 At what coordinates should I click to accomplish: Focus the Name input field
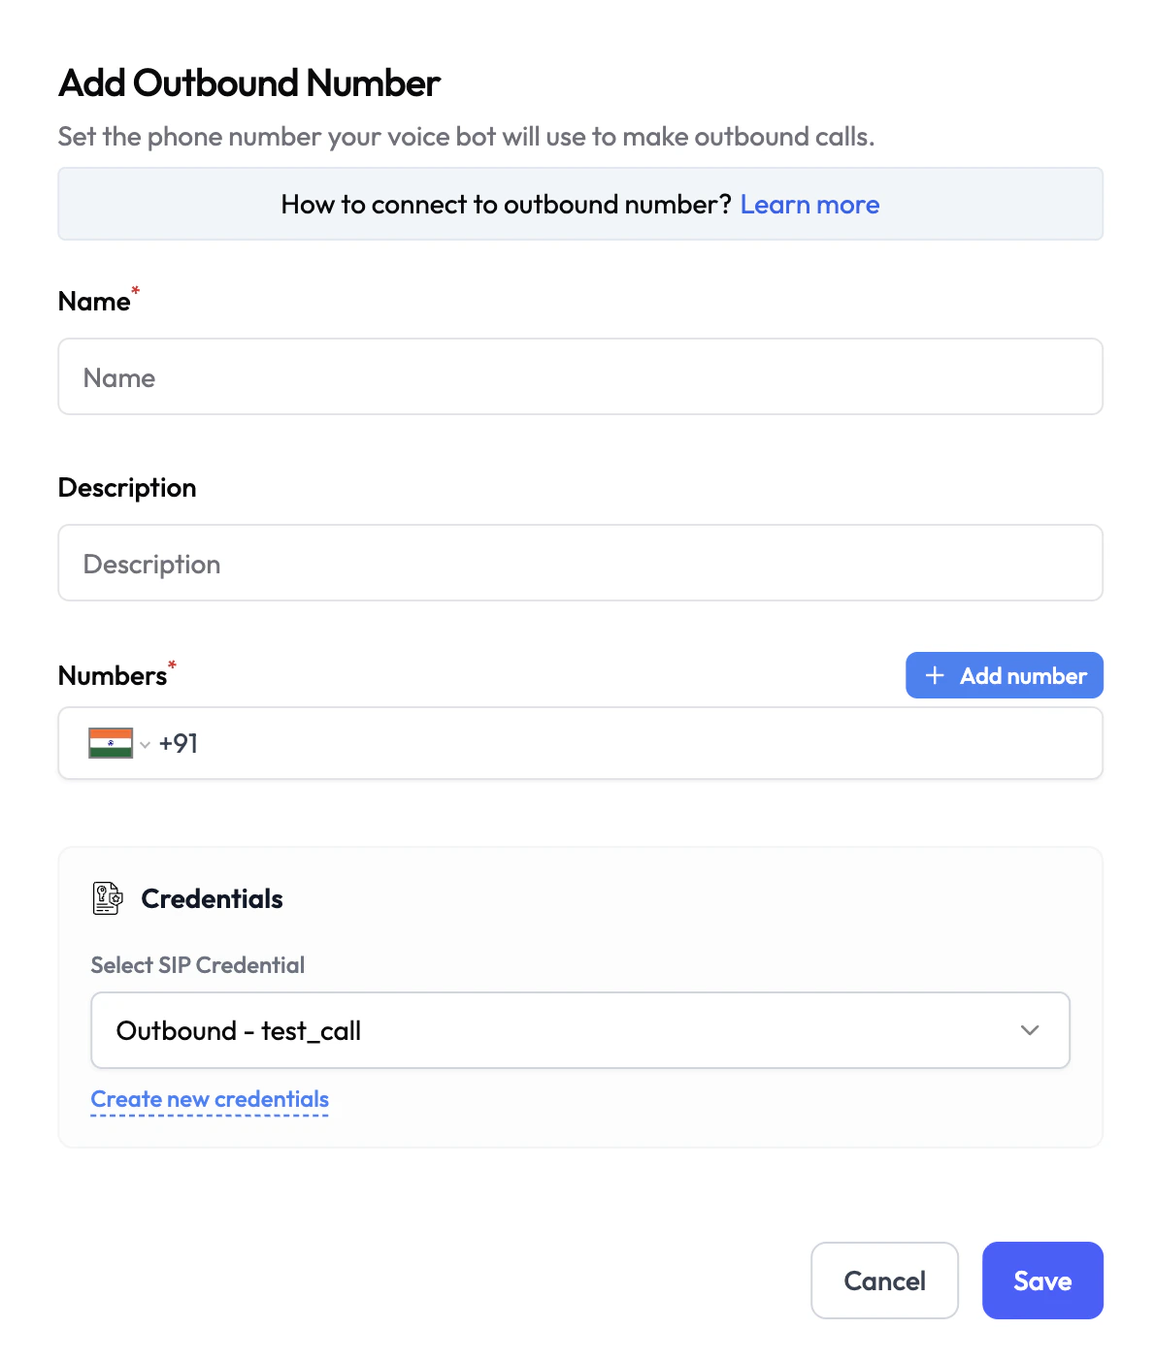pyautogui.click(x=579, y=377)
